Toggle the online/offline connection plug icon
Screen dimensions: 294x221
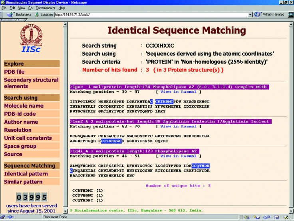10,217
